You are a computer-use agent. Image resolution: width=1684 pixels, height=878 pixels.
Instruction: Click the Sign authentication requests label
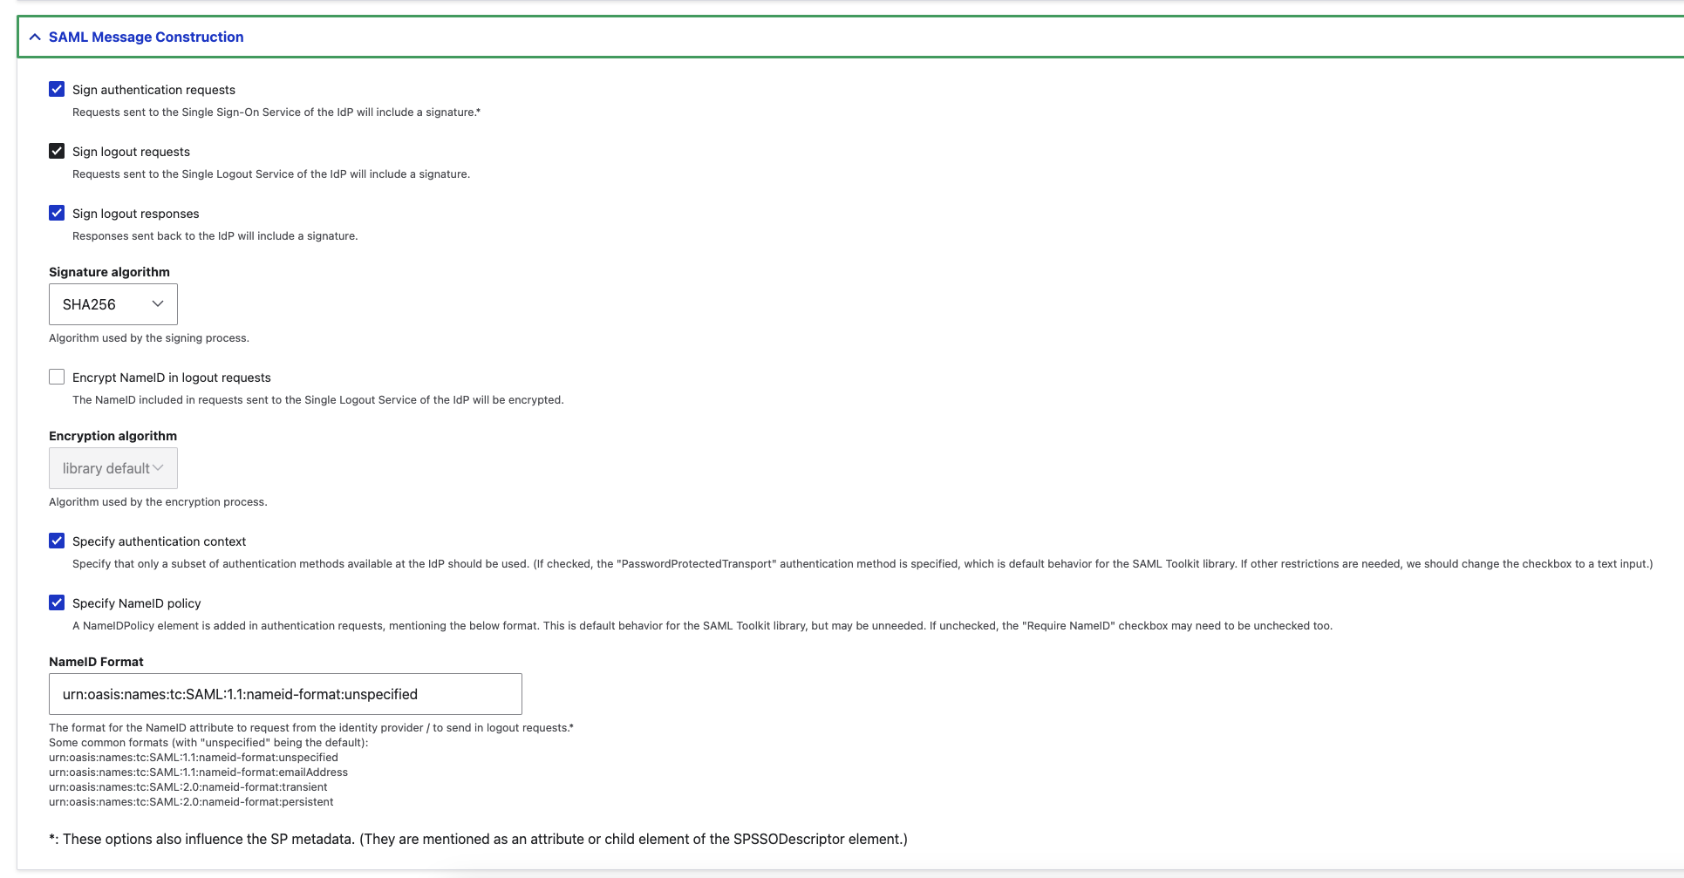[x=153, y=90]
